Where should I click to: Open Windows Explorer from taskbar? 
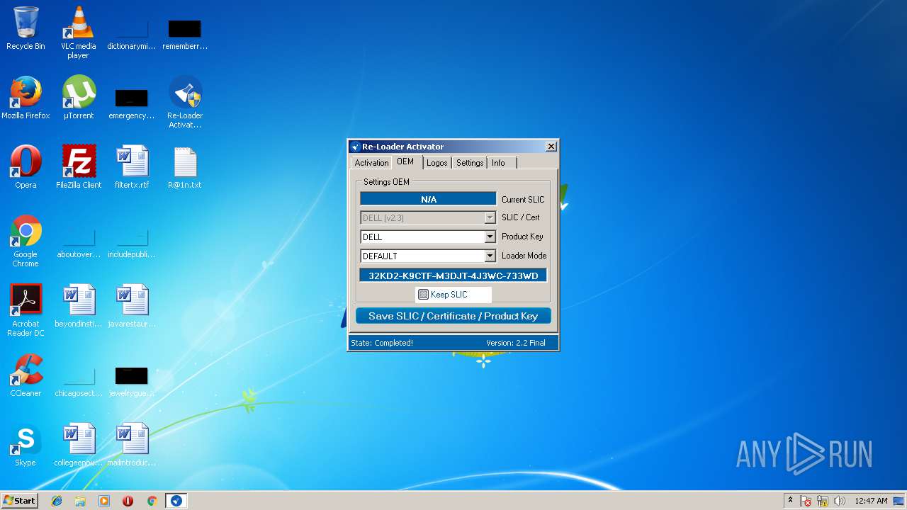pos(80,501)
